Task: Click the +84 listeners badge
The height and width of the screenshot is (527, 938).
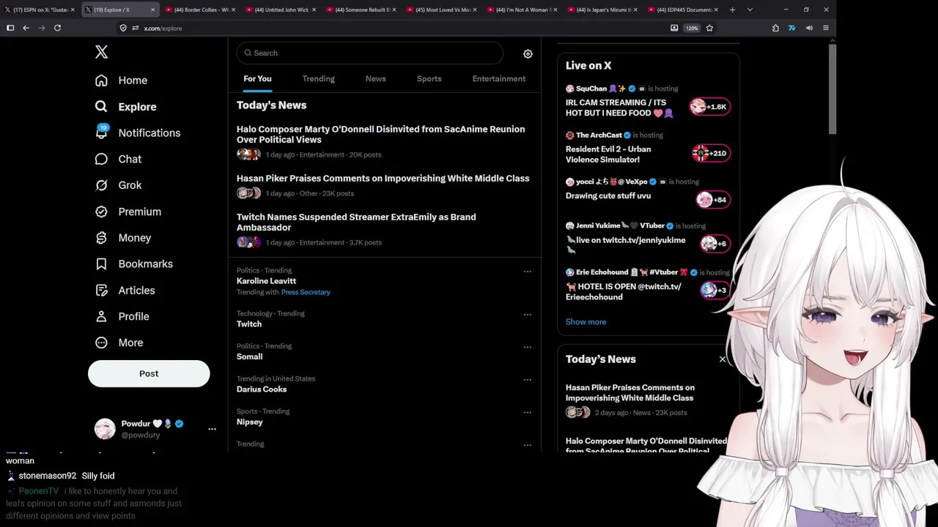Action: point(712,200)
